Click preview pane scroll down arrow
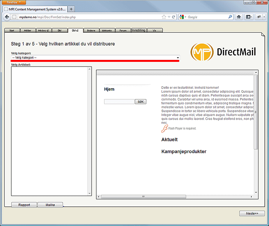This screenshot has width=269, height=226. (x=256, y=193)
